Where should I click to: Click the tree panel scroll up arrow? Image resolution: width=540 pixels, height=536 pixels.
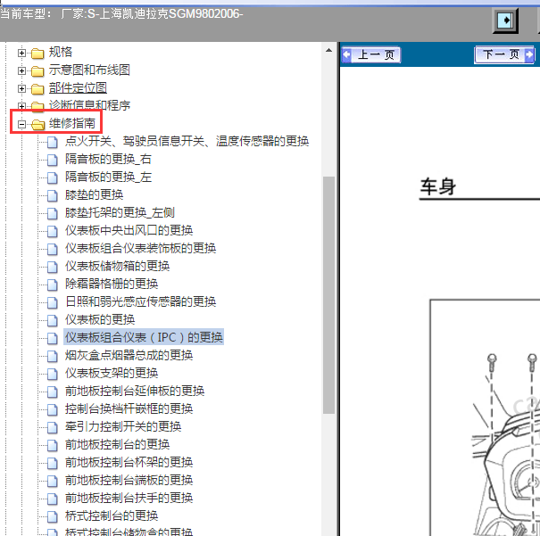(x=328, y=50)
